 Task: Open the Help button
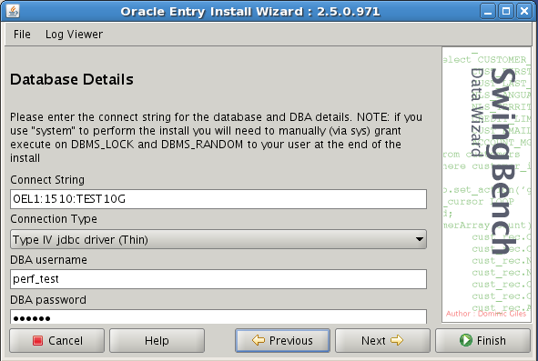(x=157, y=340)
